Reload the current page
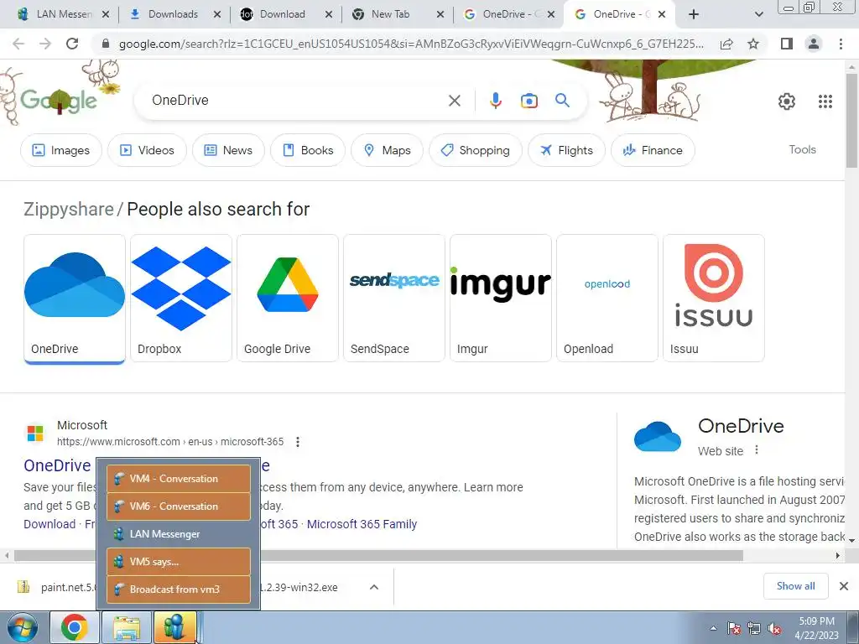The height and width of the screenshot is (644, 859). tap(72, 44)
